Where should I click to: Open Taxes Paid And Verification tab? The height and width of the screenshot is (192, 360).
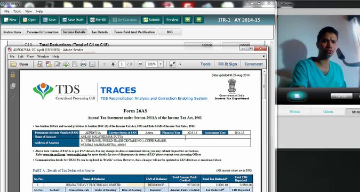pos(134,32)
